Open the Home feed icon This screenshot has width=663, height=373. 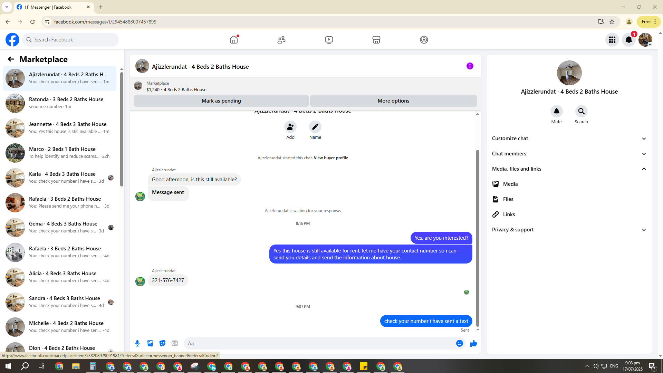tap(234, 40)
